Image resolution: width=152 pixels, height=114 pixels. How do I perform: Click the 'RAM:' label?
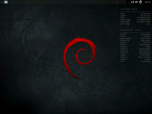coord(123,18)
